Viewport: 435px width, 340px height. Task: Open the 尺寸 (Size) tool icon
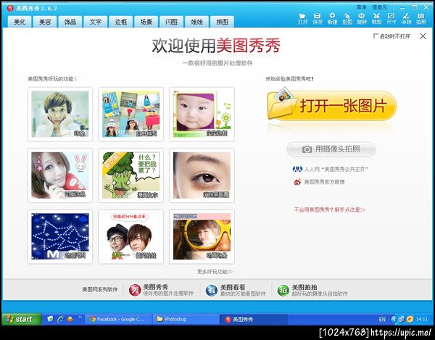pyautogui.click(x=391, y=19)
